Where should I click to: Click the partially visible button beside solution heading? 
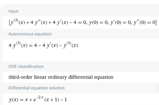pyautogui.click(x=158, y=88)
